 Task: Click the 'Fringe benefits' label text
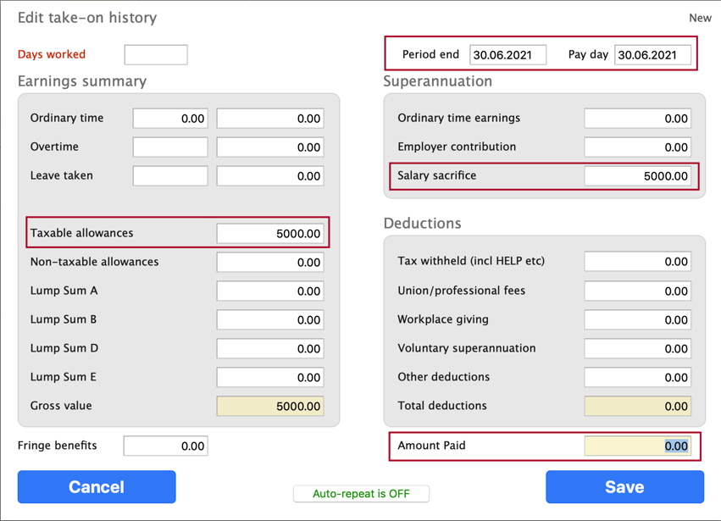pos(58,445)
